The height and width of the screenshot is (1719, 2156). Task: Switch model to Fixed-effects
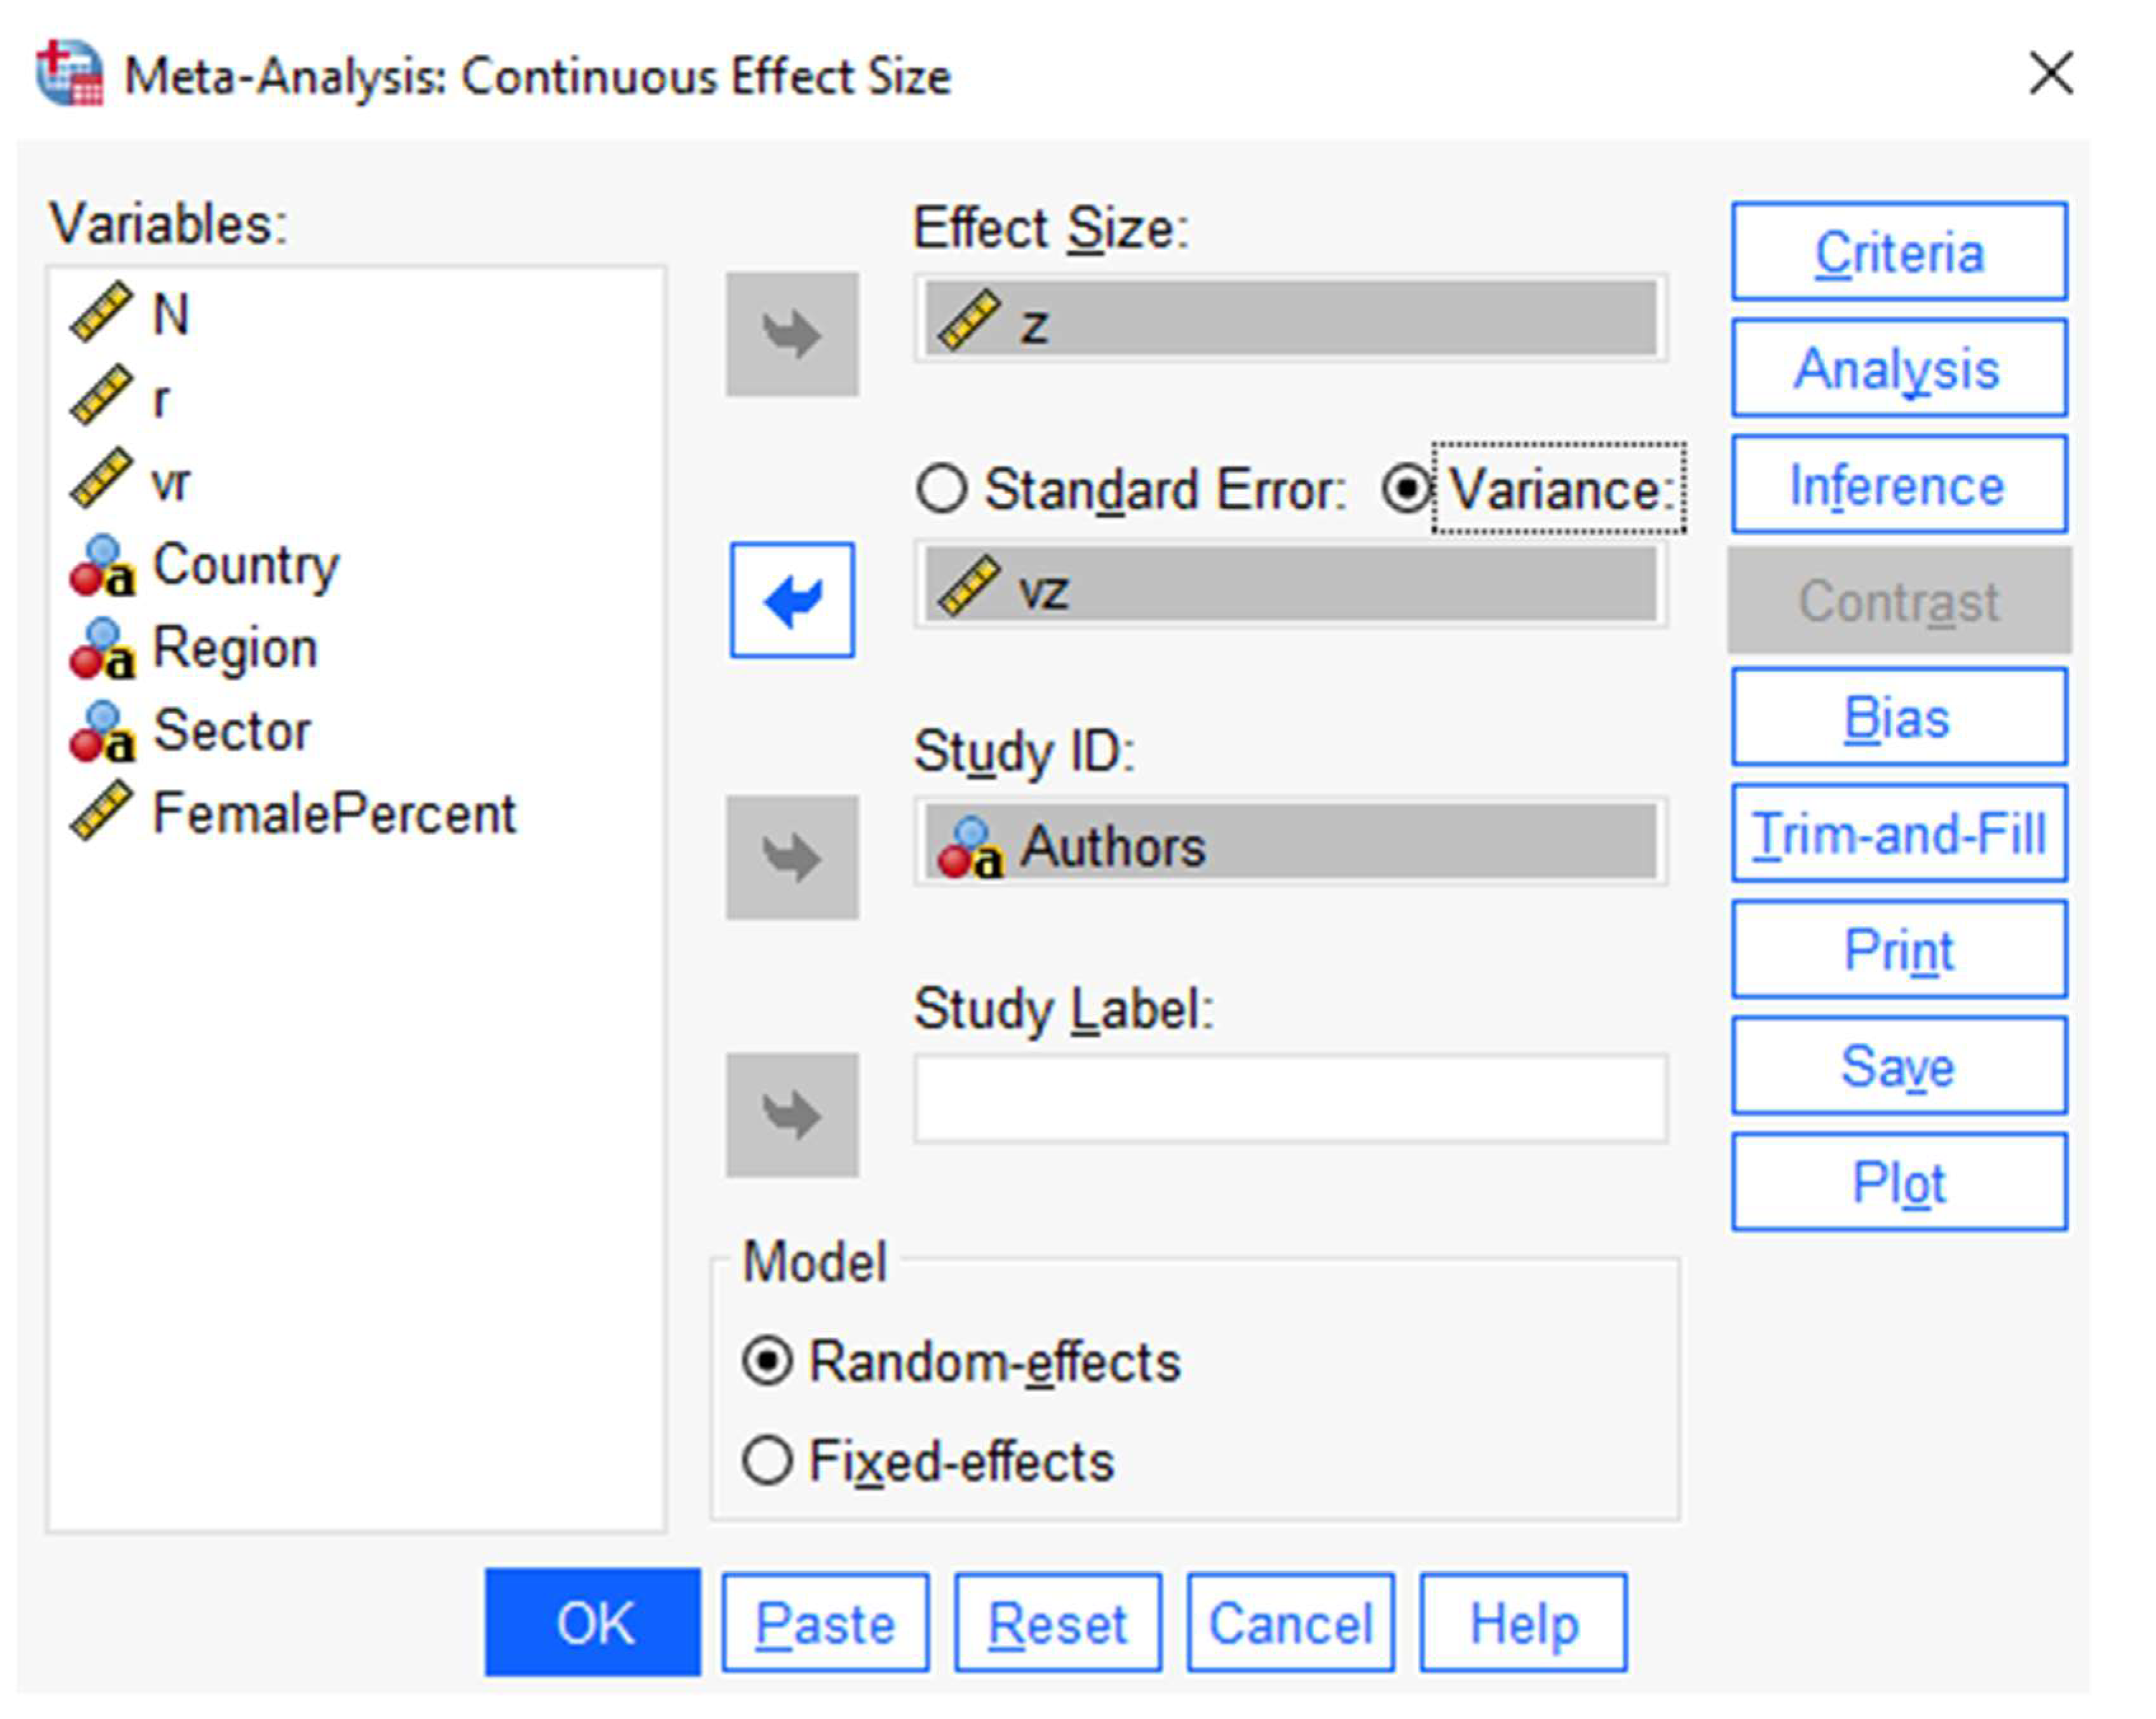click(x=768, y=1461)
